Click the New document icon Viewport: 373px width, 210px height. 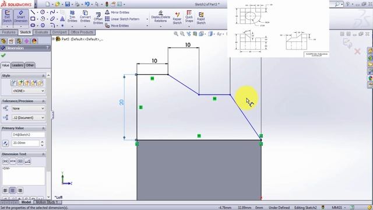[48, 4]
